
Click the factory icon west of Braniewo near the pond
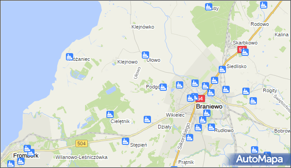coord(180,85)
